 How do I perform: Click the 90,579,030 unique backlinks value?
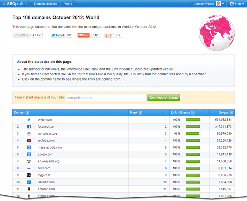coord(224,134)
